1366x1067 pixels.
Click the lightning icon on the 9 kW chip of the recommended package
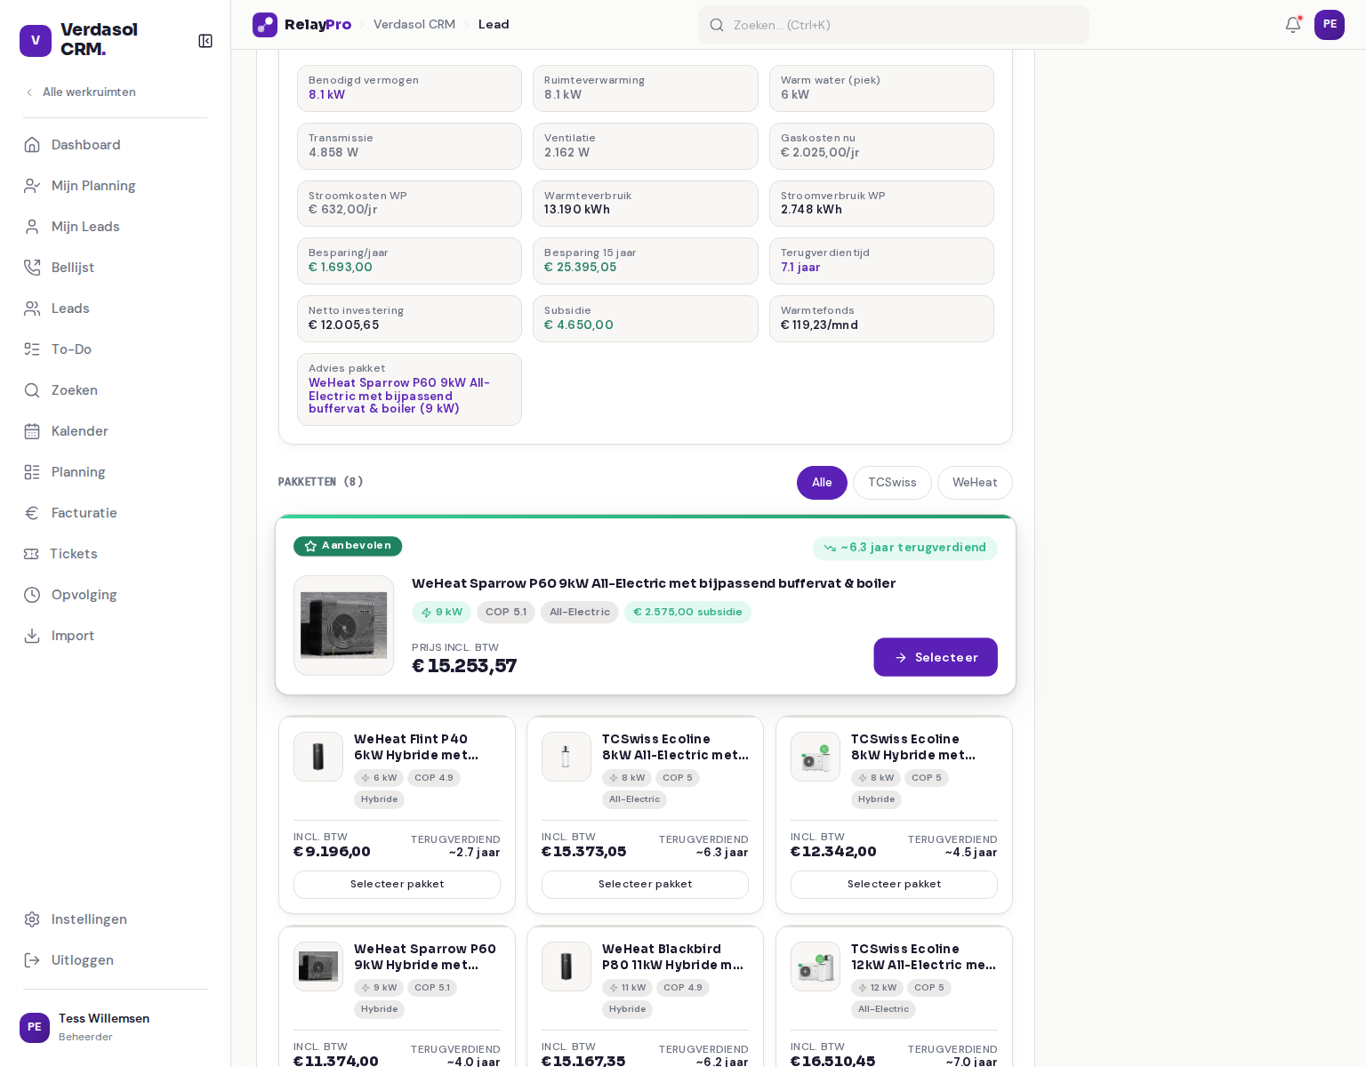427,613
